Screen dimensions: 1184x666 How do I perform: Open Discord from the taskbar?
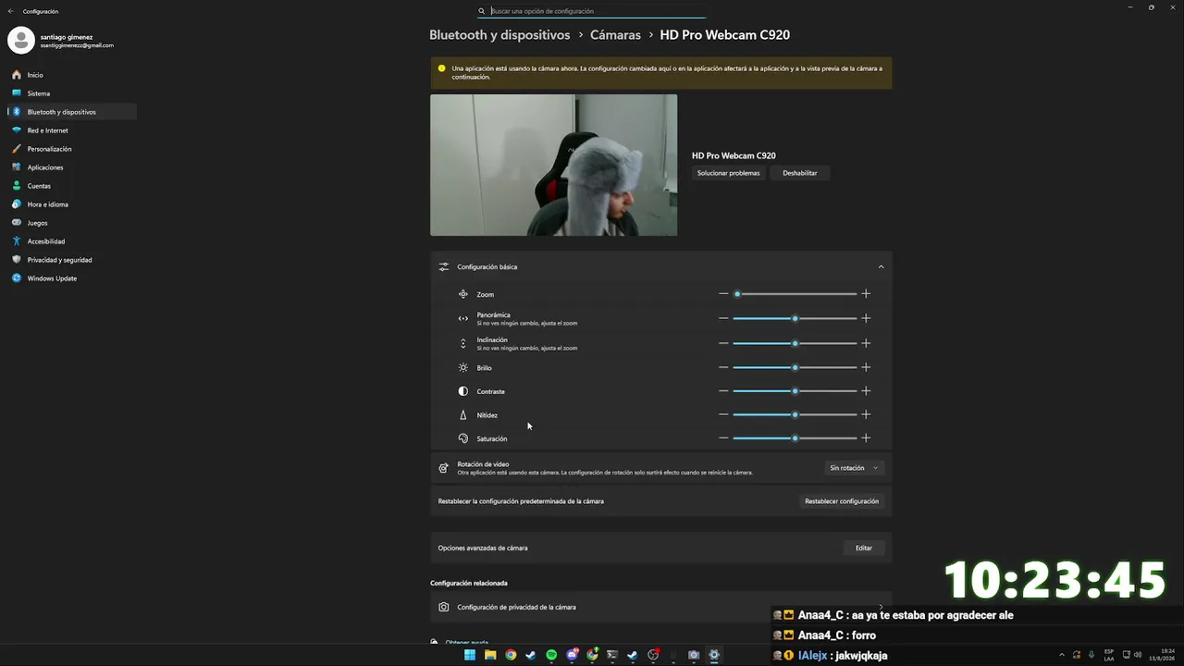pos(572,655)
